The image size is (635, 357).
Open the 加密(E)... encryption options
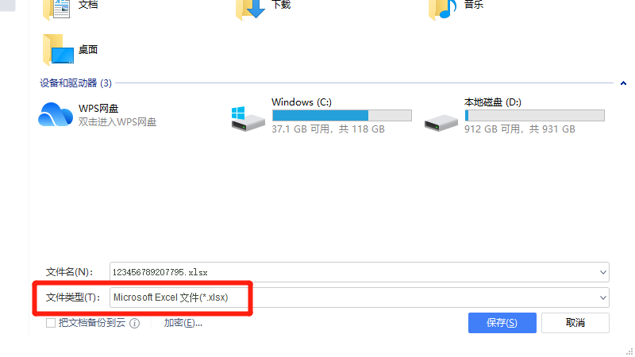click(183, 323)
